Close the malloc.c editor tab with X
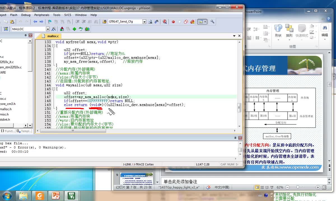 pos(239,36)
